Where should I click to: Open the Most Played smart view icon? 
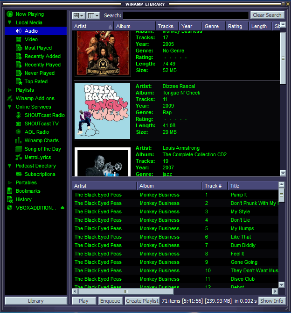click(19, 48)
